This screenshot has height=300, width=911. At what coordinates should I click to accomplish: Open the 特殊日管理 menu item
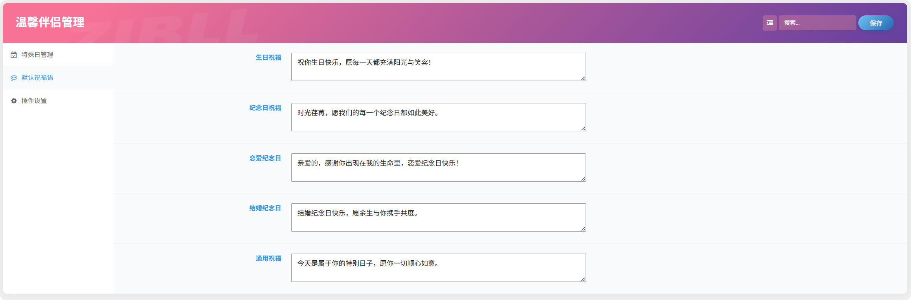[x=58, y=55]
